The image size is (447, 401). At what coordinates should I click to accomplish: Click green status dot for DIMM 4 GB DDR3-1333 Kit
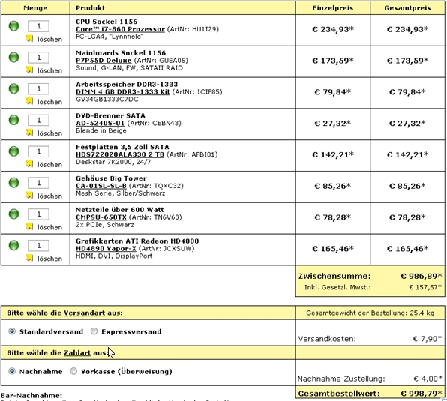[x=13, y=89]
